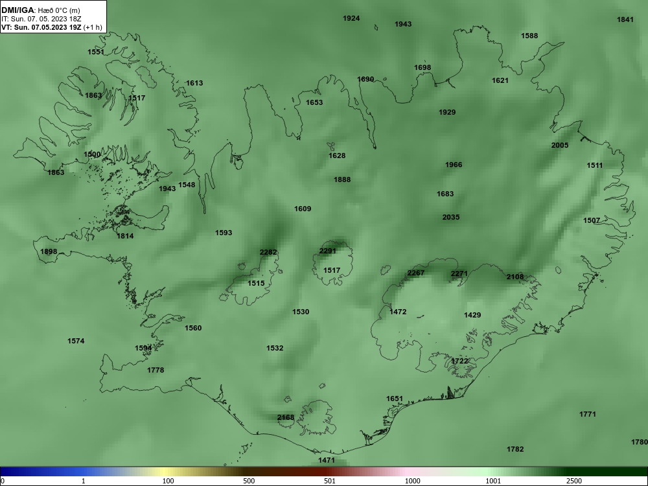Click the 1001 label on the color scale
This screenshot has height=486, width=648.
click(493, 481)
